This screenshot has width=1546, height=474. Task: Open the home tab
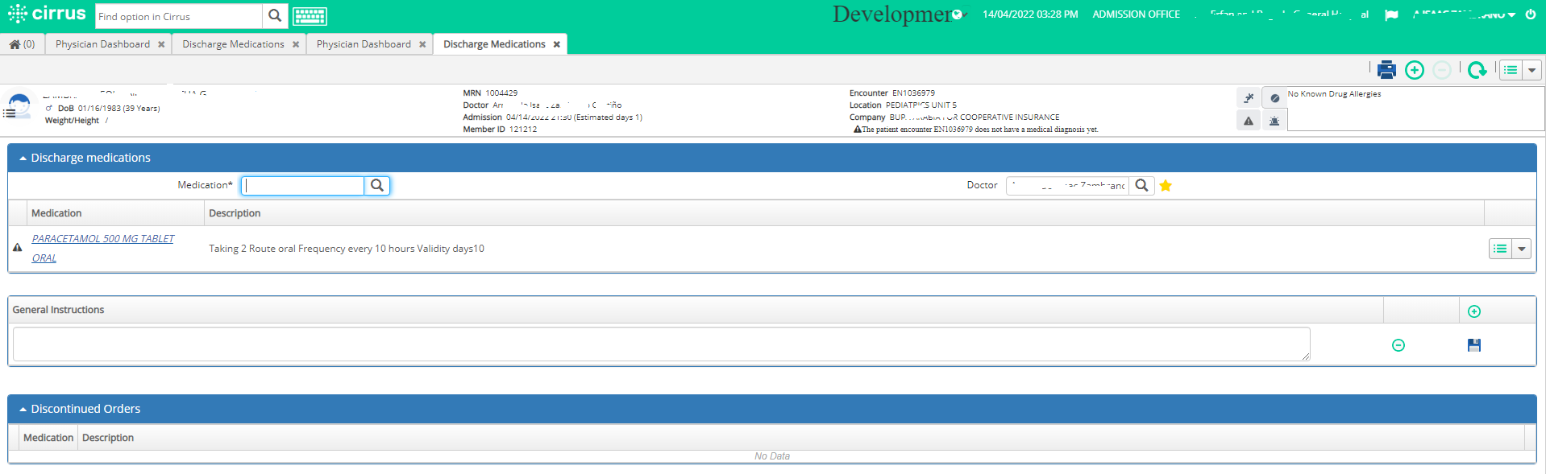point(23,44)
